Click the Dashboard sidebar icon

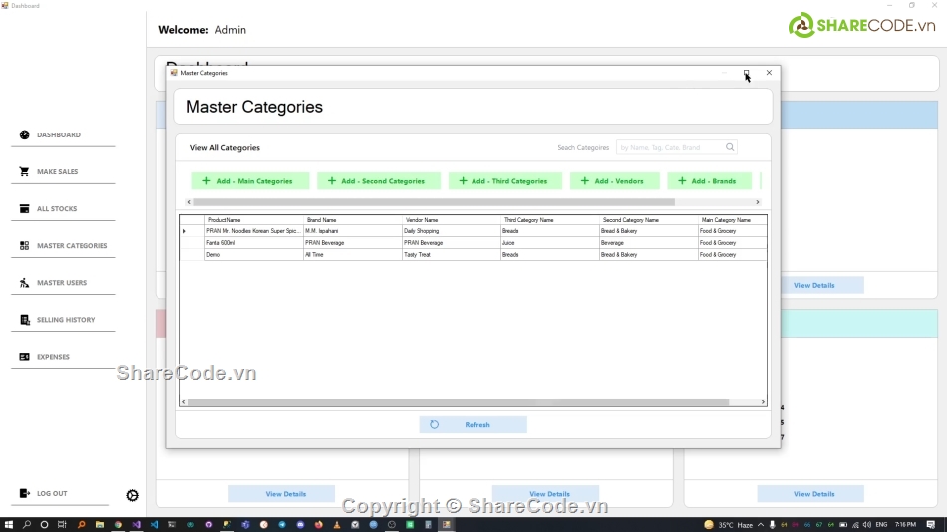pyautogui.click(x=25, y=135)
